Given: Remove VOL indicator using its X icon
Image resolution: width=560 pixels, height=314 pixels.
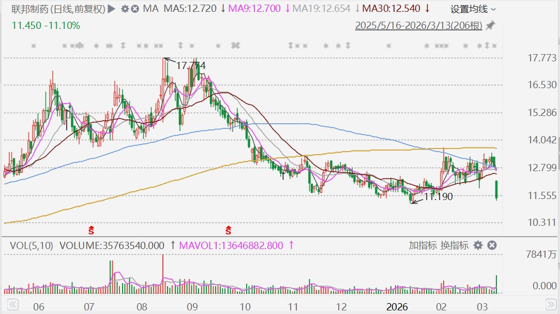Looking at the screenshot, I should pos(492,245).
